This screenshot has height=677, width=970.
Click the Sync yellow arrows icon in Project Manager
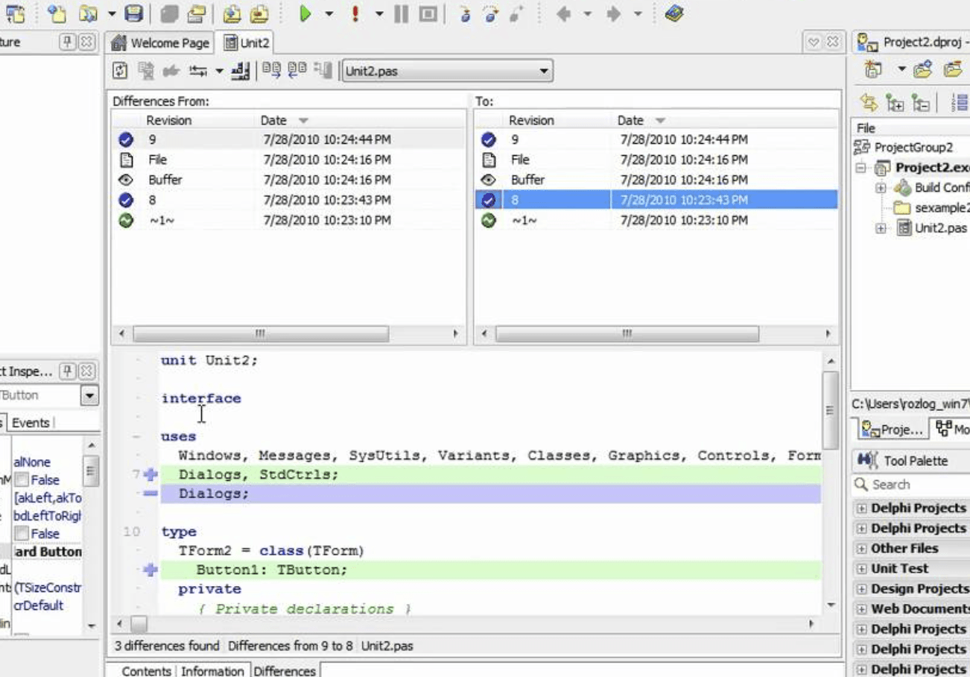coord(869,102)
